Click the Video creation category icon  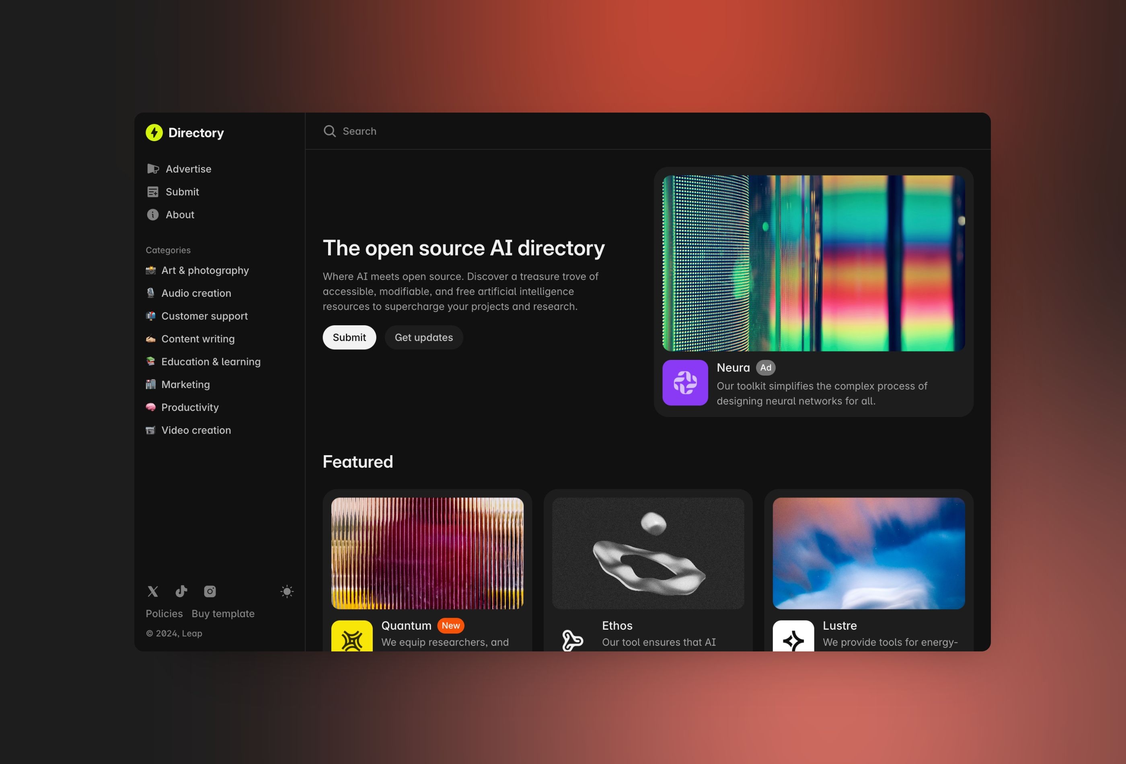(x=151, y=430)
